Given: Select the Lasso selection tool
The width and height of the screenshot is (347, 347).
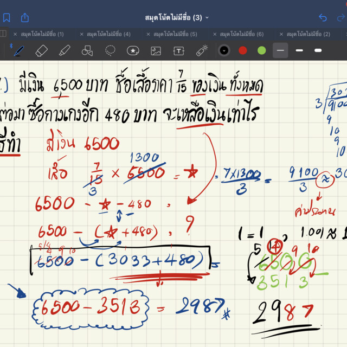Looking at the screenshot, I should [x=110, y=51].
